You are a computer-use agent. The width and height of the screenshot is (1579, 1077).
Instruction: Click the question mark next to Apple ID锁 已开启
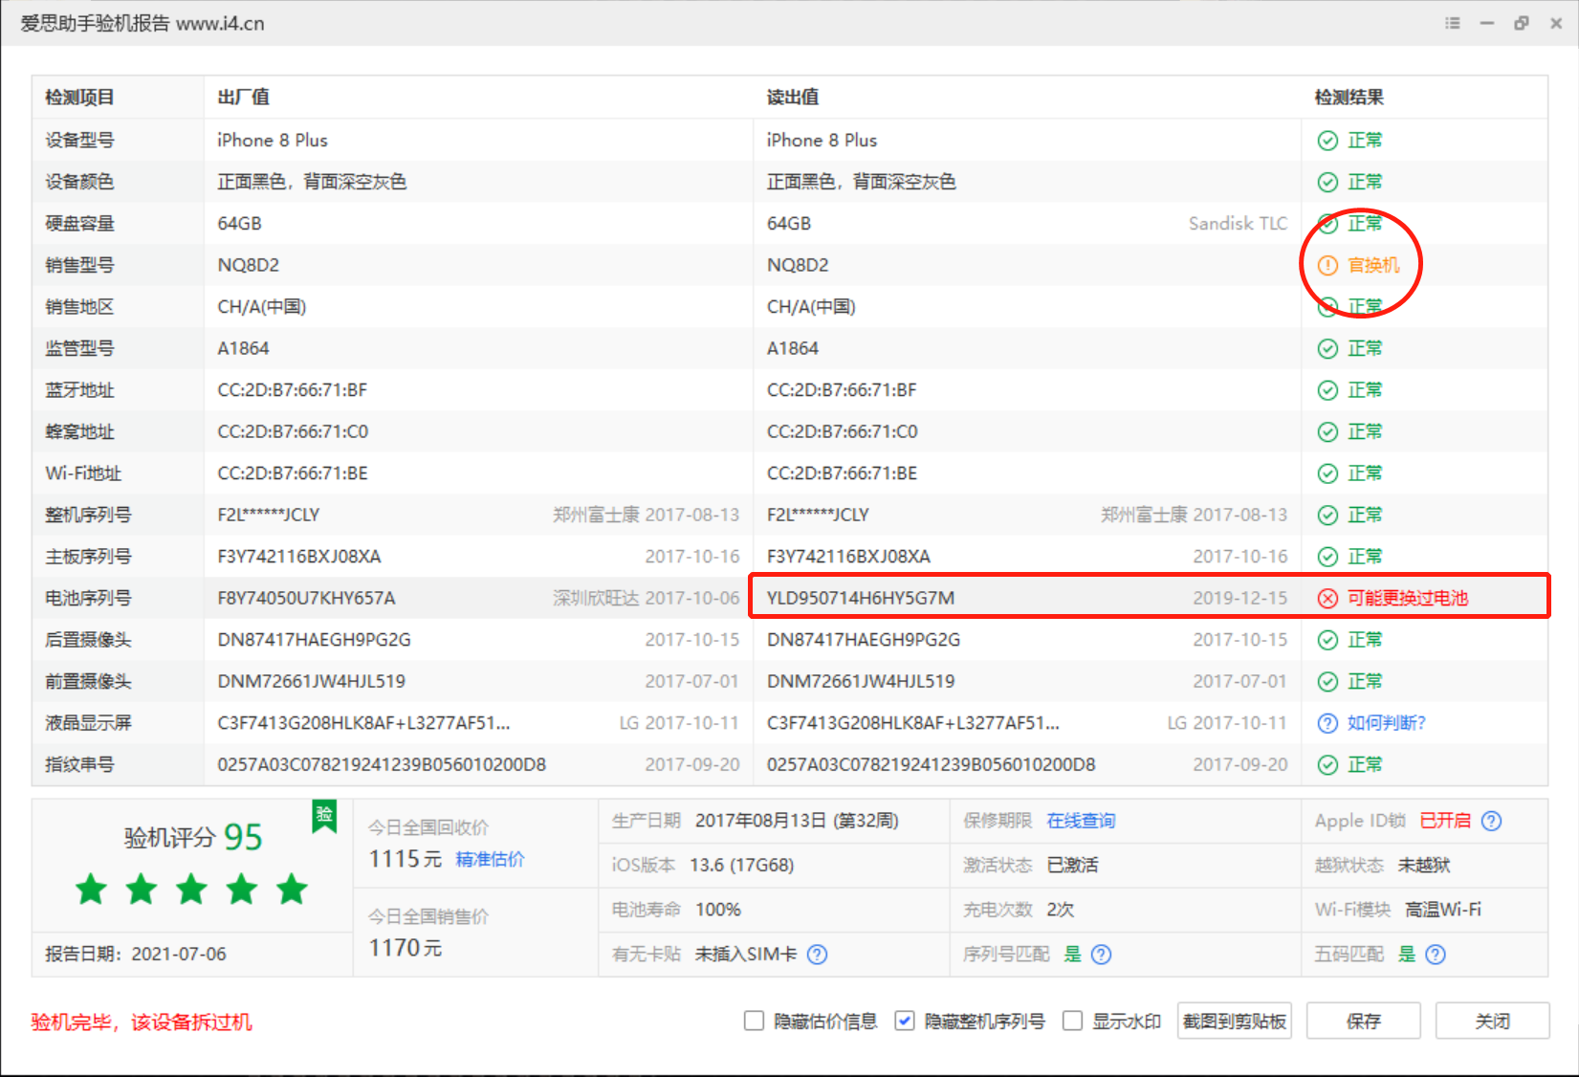[1492, 821]
